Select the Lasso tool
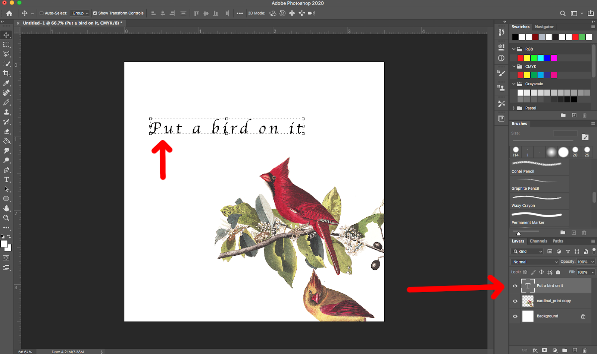 (6, 54)
